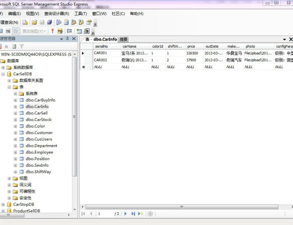Close the Object Explorer panel
The image size is (293, 225).
point(74,39)
